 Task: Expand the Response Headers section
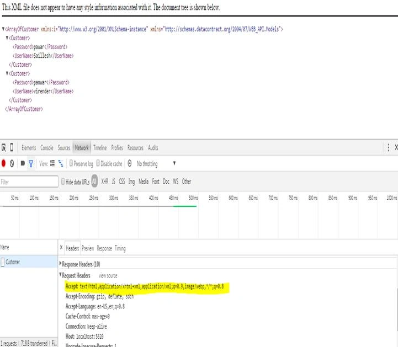[79, 264]
